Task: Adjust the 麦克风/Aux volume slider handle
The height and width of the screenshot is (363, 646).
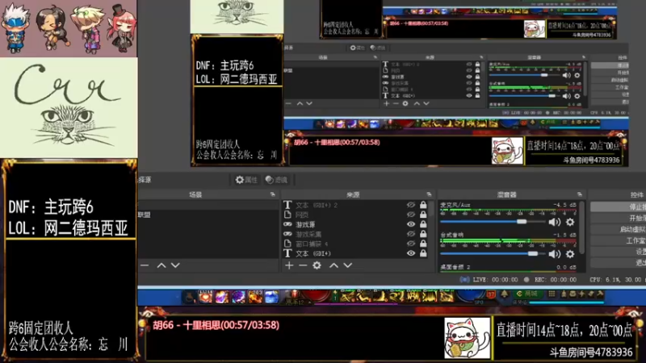Action: coord(522,222)
